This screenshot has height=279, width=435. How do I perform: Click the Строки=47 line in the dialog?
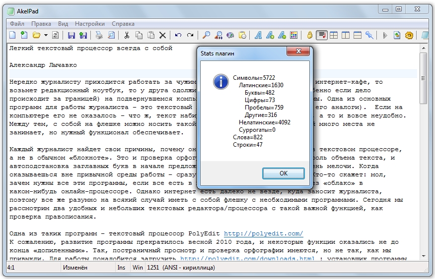pos(247,145)
